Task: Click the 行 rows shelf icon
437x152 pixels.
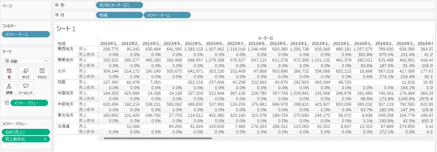Action: point(57,15)
